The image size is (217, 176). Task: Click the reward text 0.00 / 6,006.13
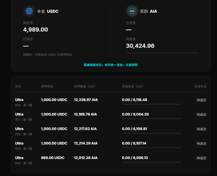(135, 158)
